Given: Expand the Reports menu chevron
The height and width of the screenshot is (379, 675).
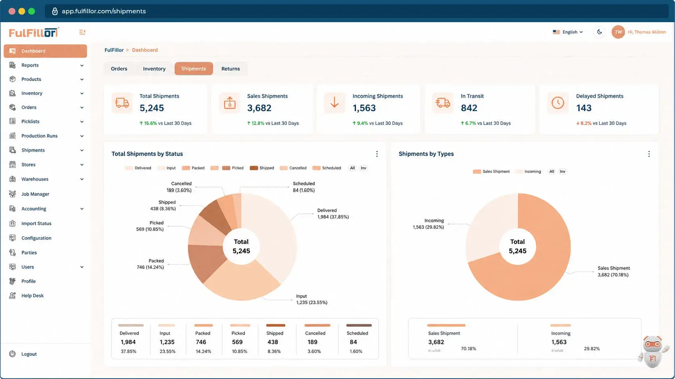Looking at the screenshot, I should (x=82, y=65).
